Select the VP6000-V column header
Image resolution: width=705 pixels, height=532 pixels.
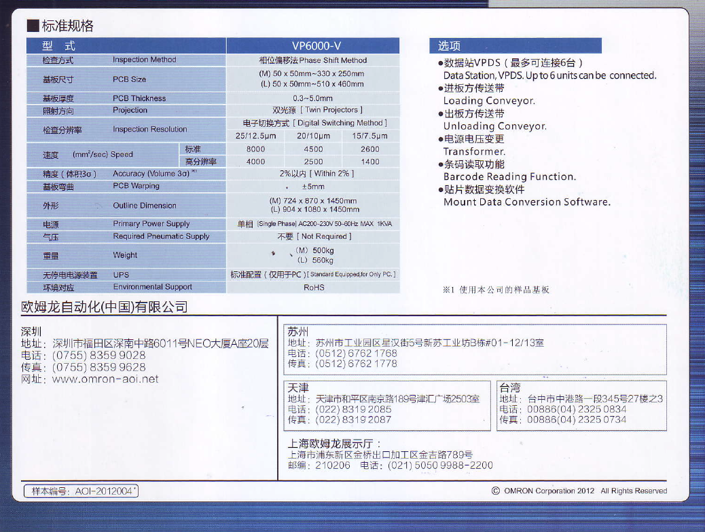(x=312, y=46)
